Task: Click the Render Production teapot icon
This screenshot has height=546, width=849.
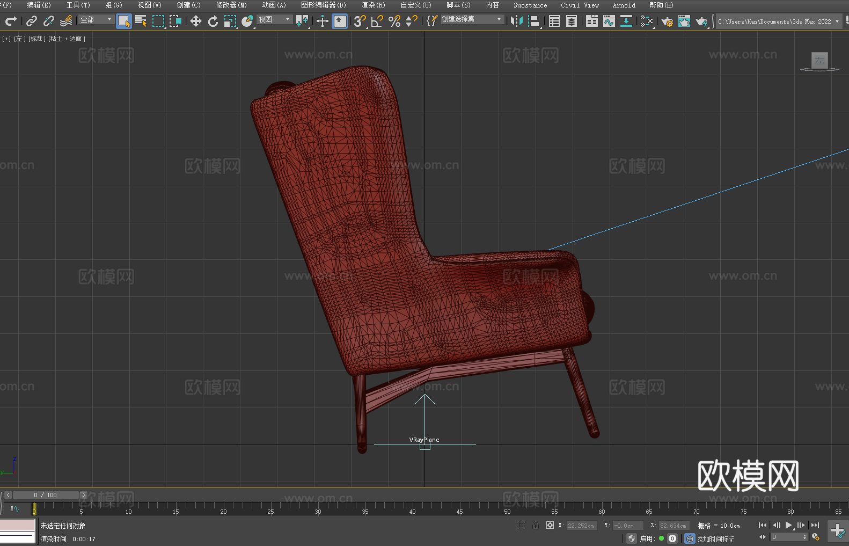Action: point(701,21)
